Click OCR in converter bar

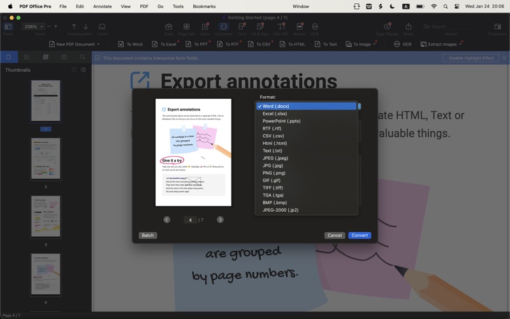tap(403, 44)
